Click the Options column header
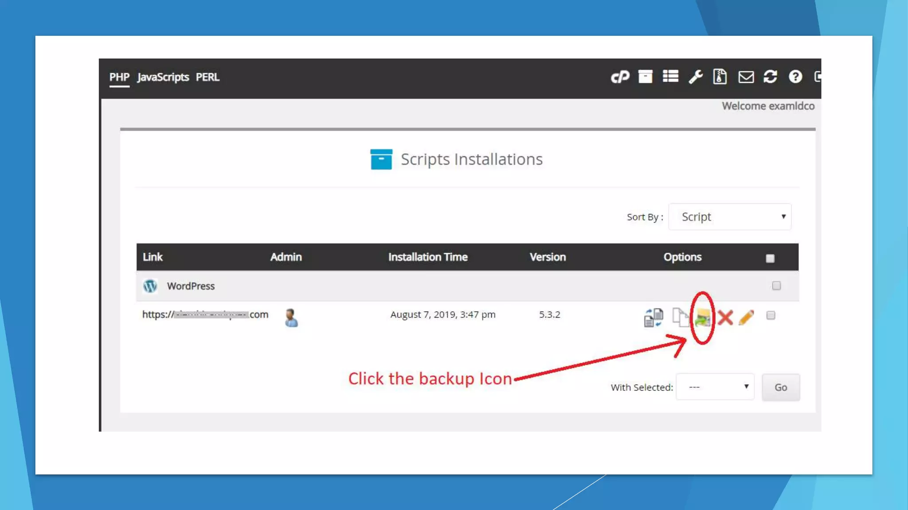This screenshot has width=908, height=510. (682, 257)
